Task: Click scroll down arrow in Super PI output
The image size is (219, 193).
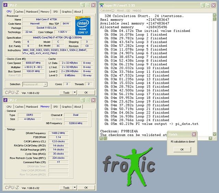Action: pyautogui.click(x=215, y=134)
